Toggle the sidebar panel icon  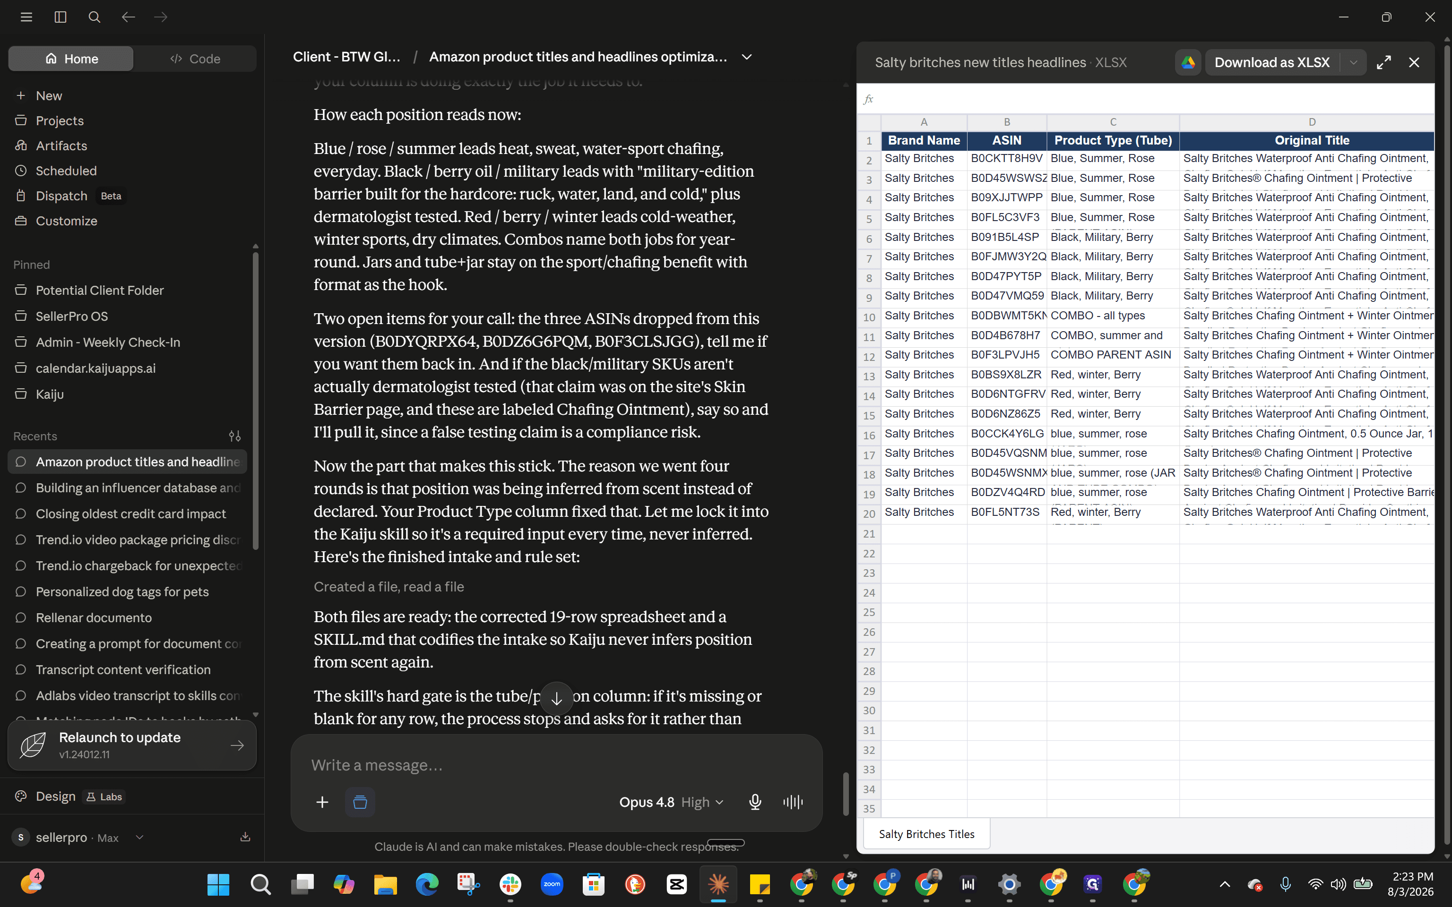click(x=60, y=17)
